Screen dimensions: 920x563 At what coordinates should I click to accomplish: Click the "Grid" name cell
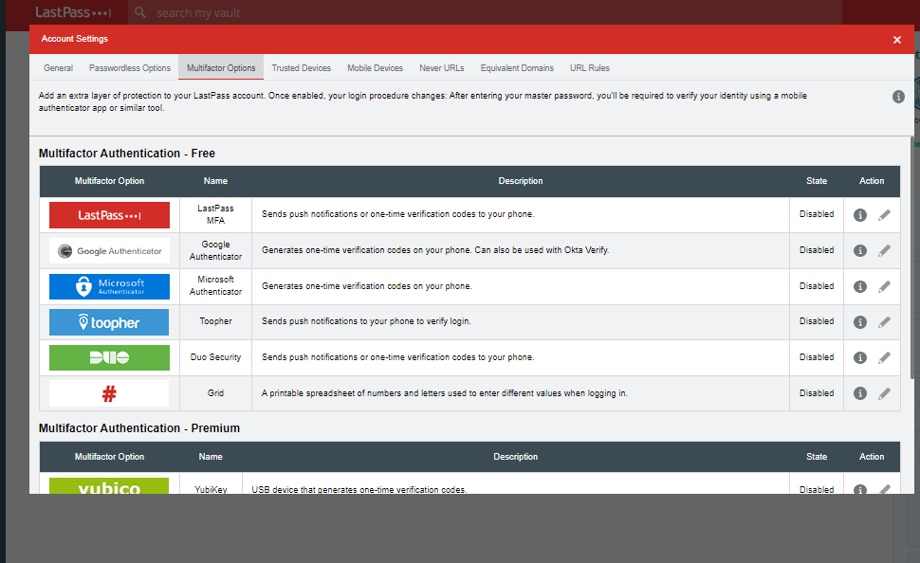tap(215, 393)
